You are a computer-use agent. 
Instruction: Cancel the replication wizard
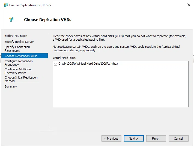(x=178, y=139)
